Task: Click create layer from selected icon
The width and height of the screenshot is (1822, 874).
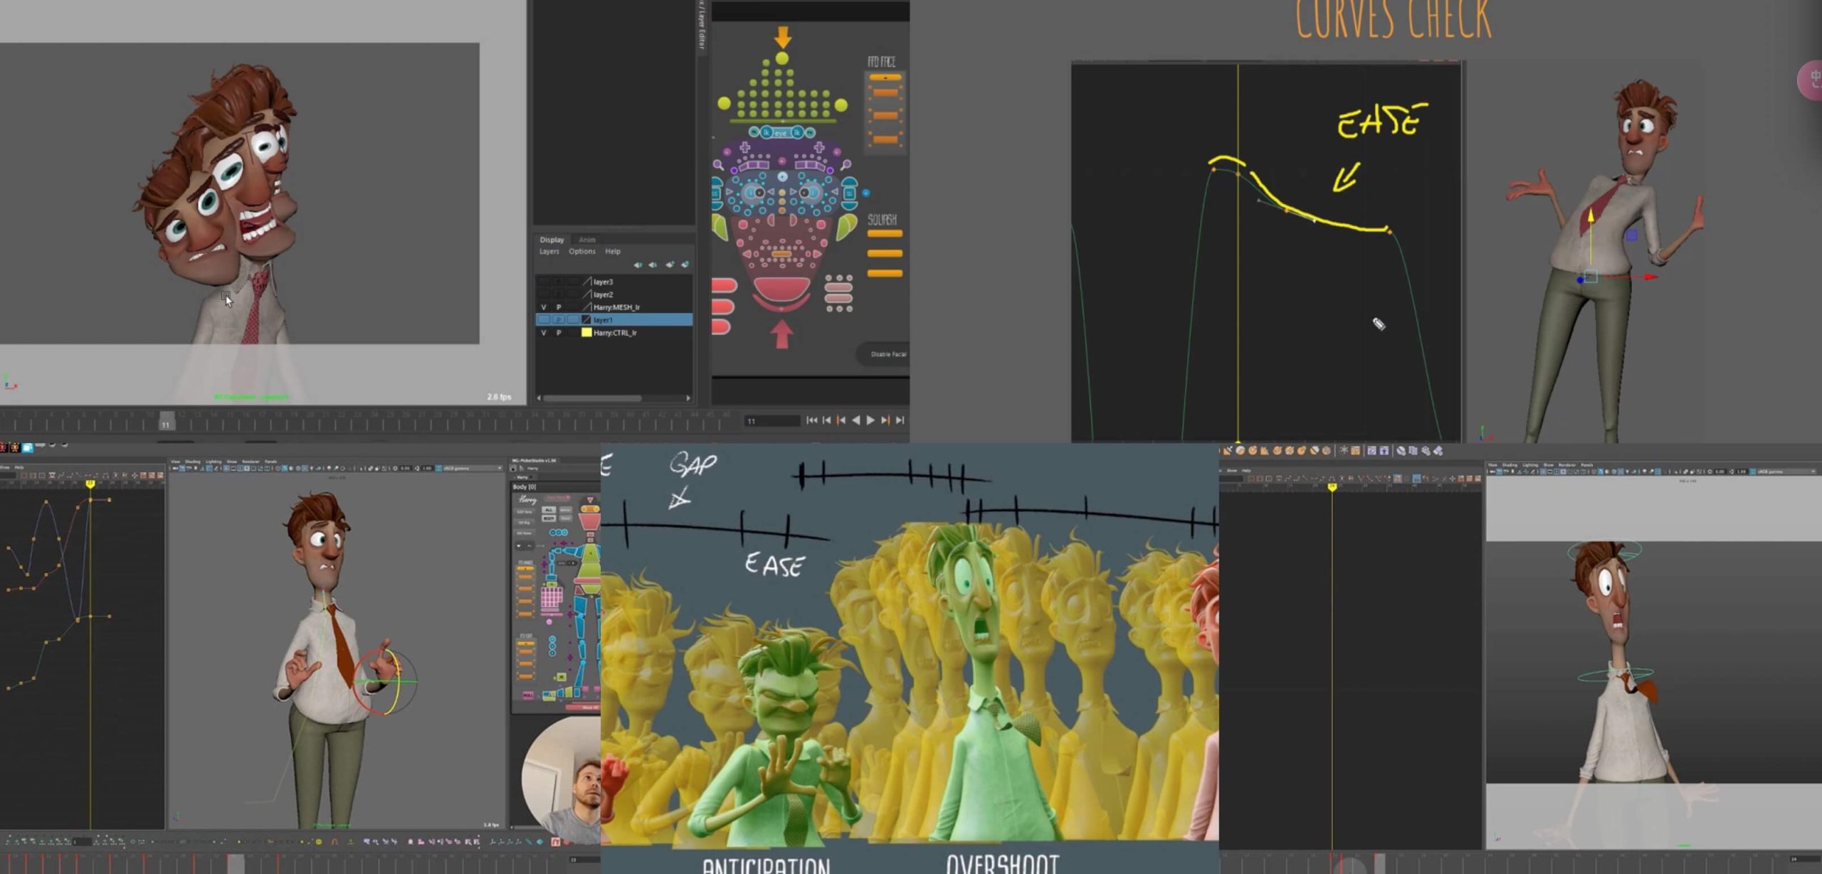Action: pos(685,265)
